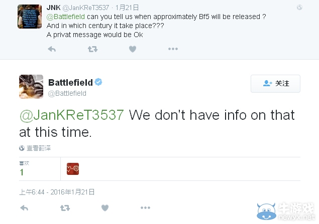Open the 1月21日 timestamp on JNK's tweet
319x224 pixels.
127,8
